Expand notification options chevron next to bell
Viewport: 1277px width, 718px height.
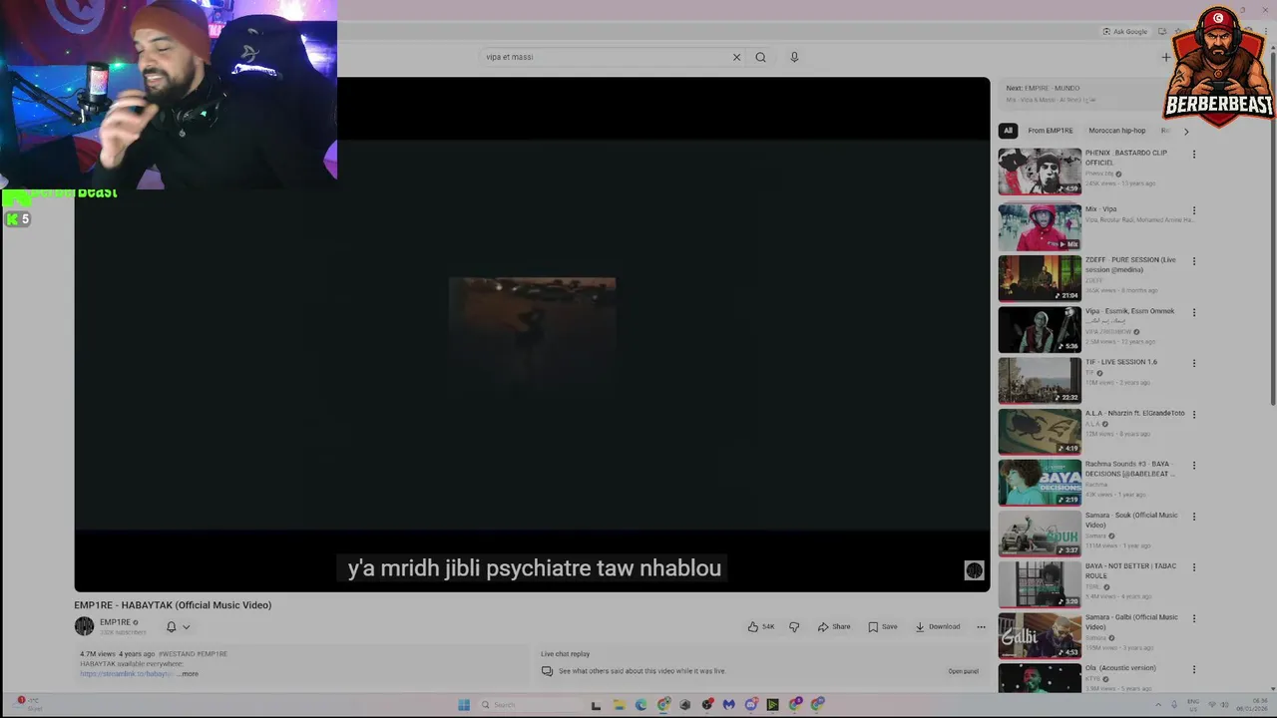[x=186, y=627]
